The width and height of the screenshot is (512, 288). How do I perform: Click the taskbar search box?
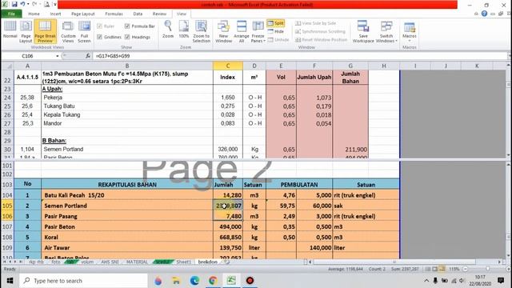(84, 281)
